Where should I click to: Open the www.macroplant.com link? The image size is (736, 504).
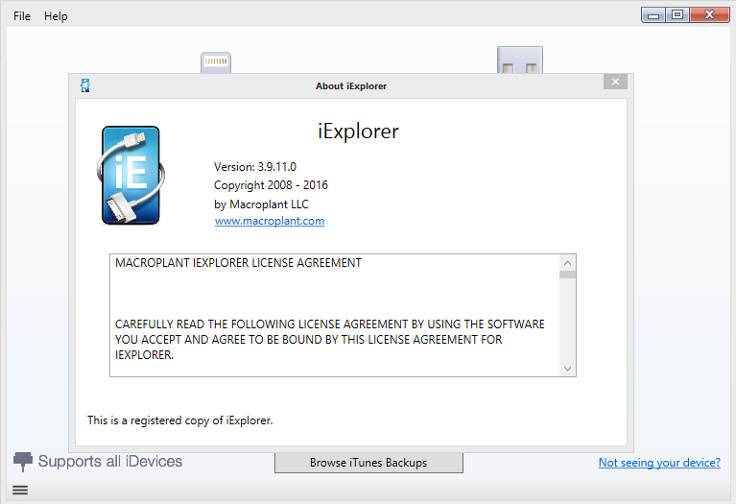(x=270, y=221)
